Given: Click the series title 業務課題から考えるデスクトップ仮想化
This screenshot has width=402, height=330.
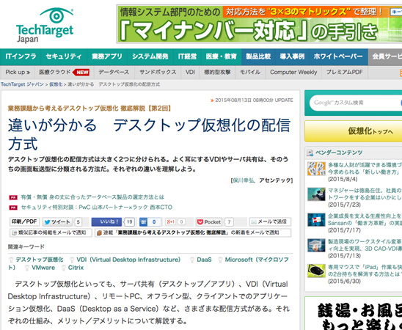Looking at the screenshot, I should click(89, 109).
